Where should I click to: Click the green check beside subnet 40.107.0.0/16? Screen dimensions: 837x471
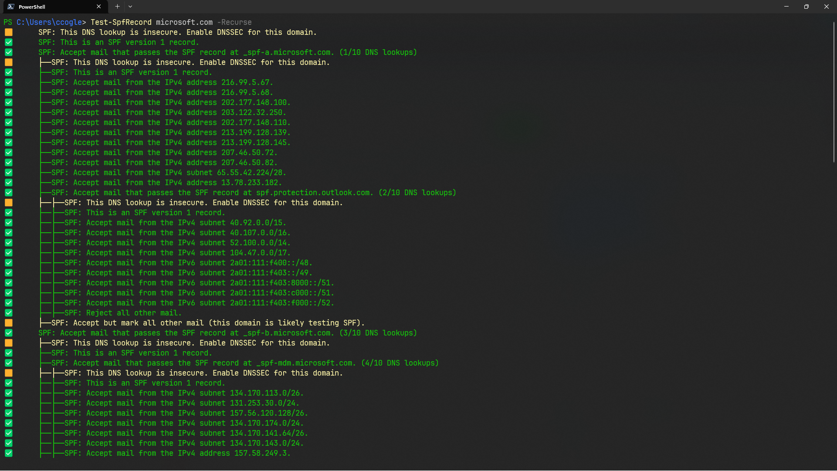(x=9, y=233)
